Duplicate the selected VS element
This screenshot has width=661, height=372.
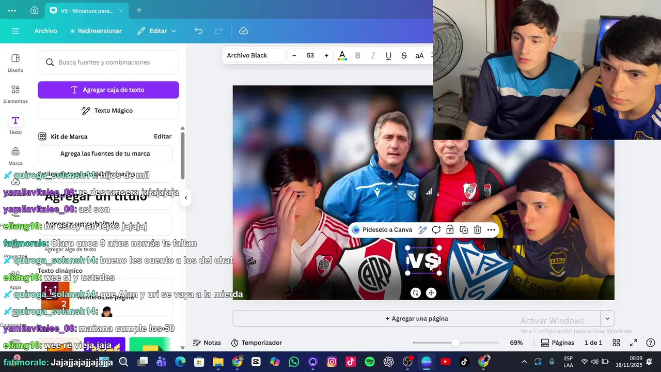(x=464, y=230)
